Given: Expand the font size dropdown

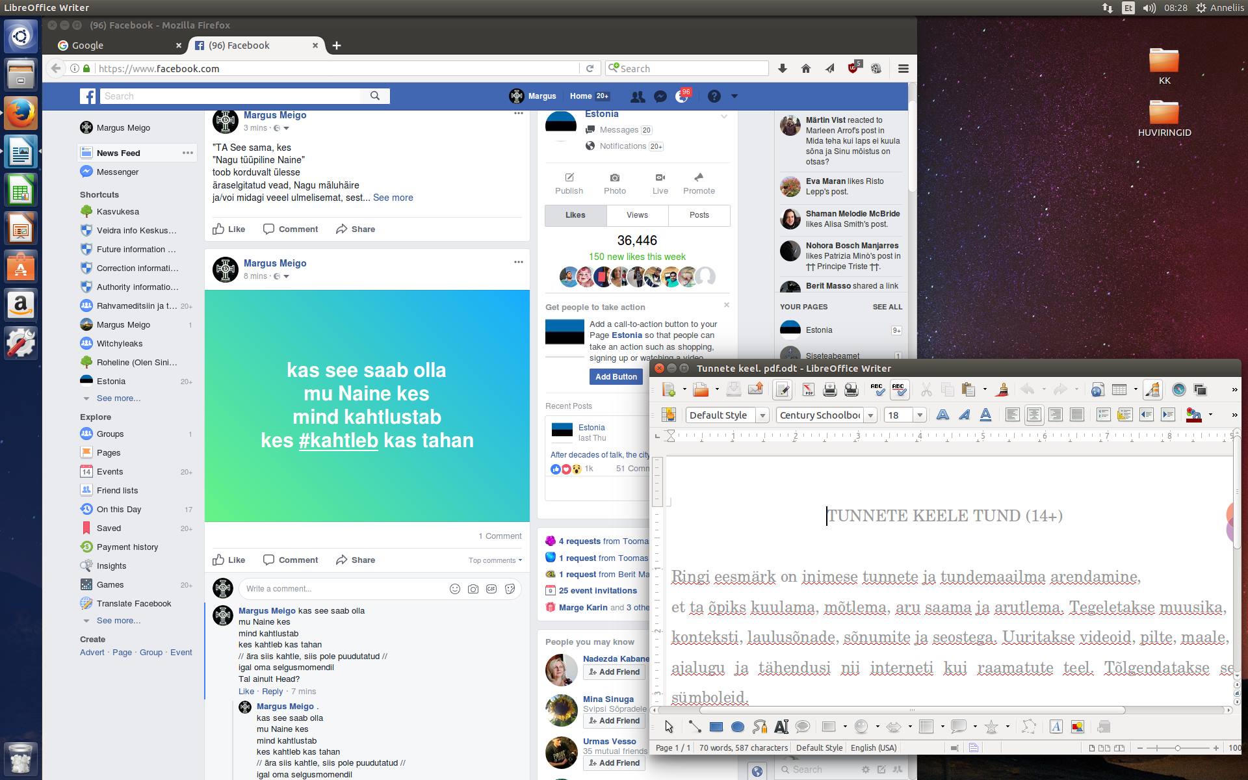Looking at the screenshot, I should (920, 415).
